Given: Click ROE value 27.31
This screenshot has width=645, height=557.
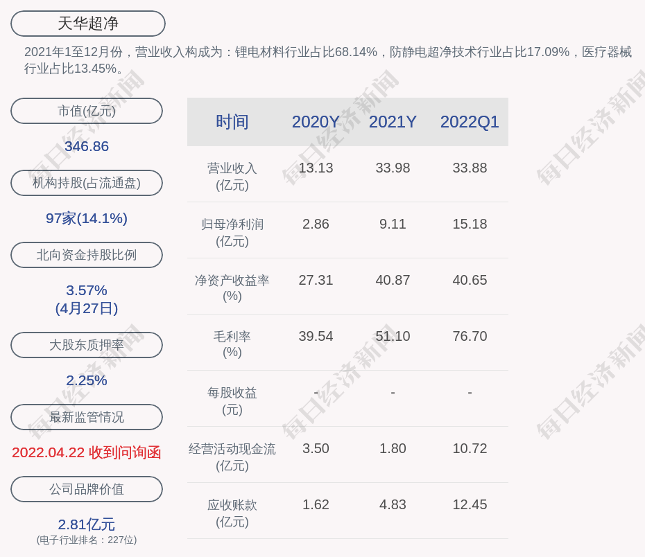Looking at the screenshot, I should tap(316, 280).
